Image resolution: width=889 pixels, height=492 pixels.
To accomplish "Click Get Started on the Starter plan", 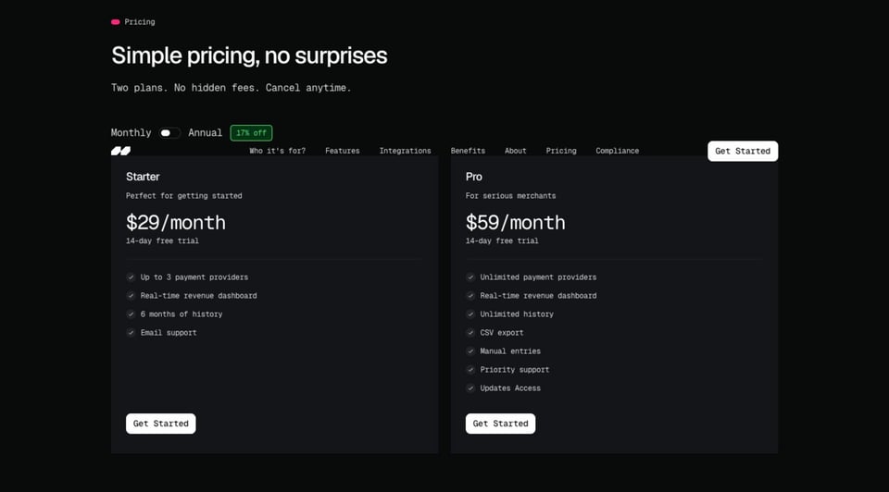I will coord(161,424).
